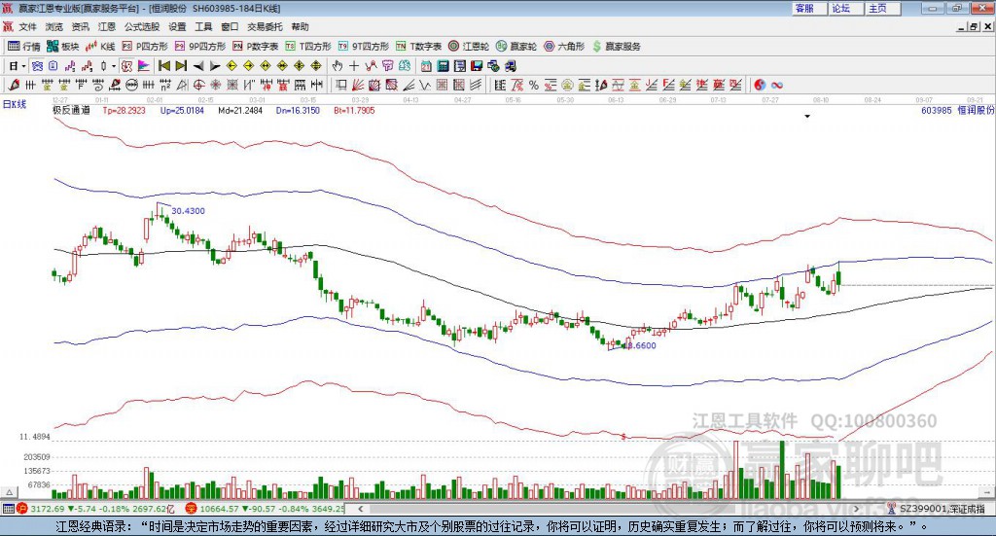Screen dimensions: 996x536
Task: Jump to last bar icon
Action: pyautogui.click(x=180, y=66)
